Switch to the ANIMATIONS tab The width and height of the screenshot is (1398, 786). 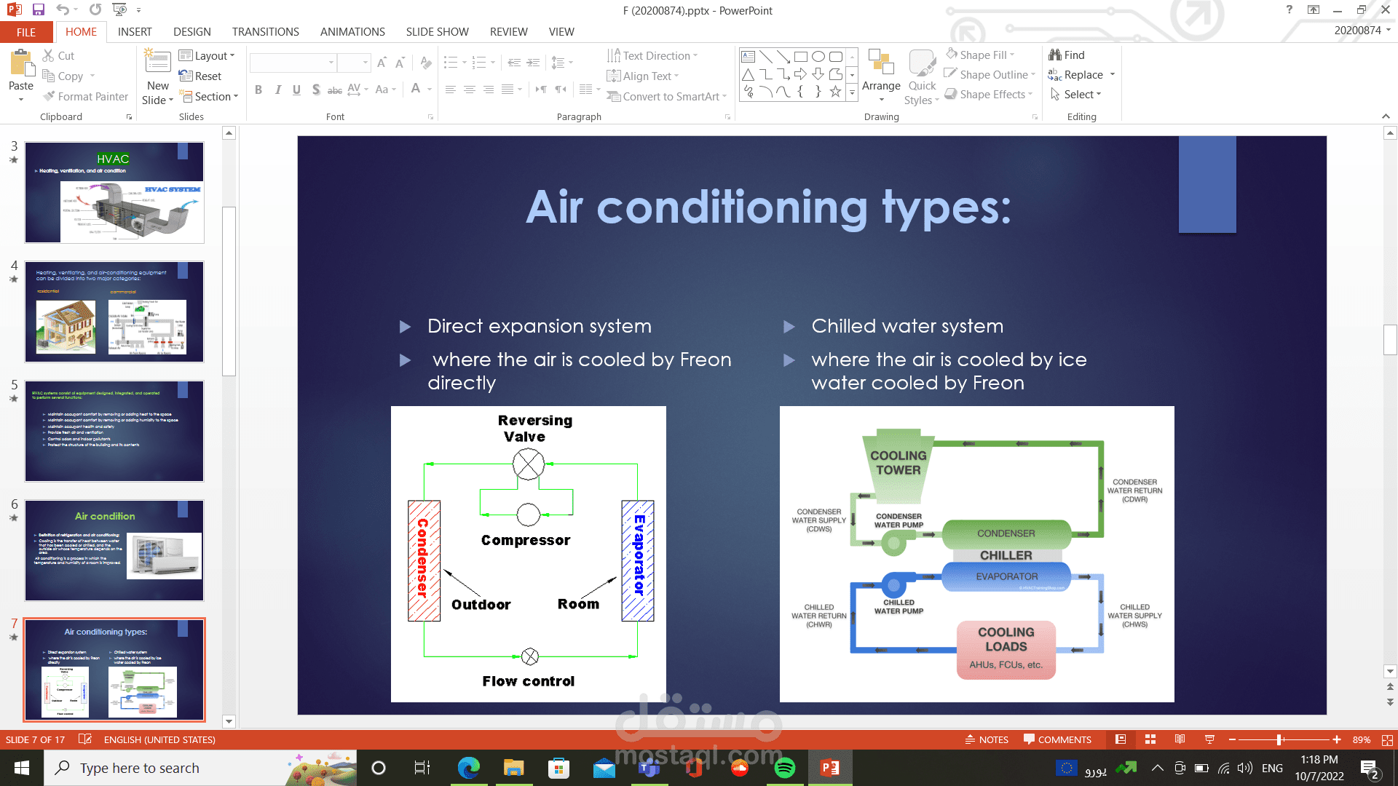point(352,32)
